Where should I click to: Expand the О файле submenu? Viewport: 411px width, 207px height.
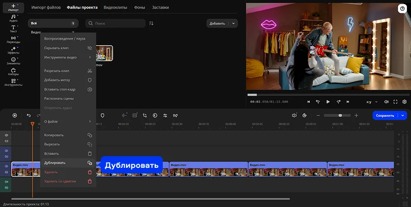tap(68, 122)
